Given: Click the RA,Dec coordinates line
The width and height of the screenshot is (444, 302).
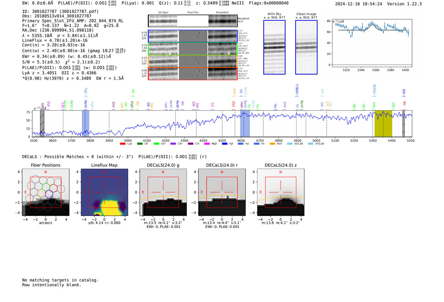Looking at the screenshot, I should [x=58, y=30].
